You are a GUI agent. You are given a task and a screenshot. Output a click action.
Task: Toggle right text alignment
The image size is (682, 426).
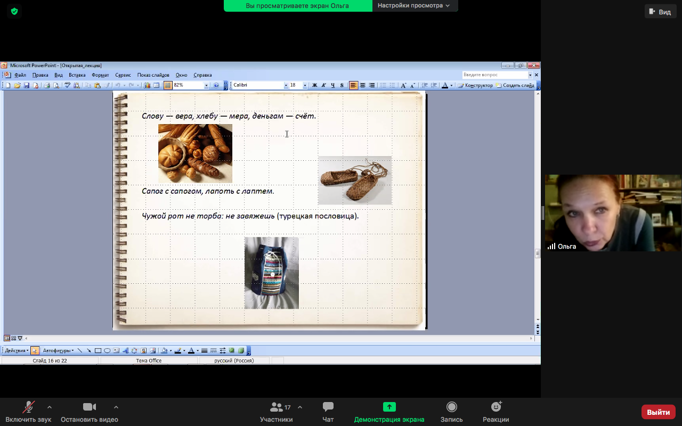pyautogui.click(x=372, y=85)
